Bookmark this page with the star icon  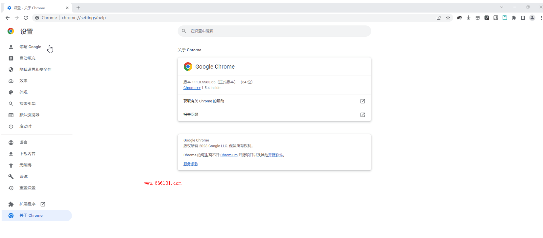coord(448,18)
